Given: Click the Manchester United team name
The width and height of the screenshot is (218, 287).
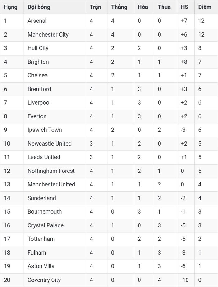Looking at the screenshot, I should pyautogui.click(x=51, y=185).
